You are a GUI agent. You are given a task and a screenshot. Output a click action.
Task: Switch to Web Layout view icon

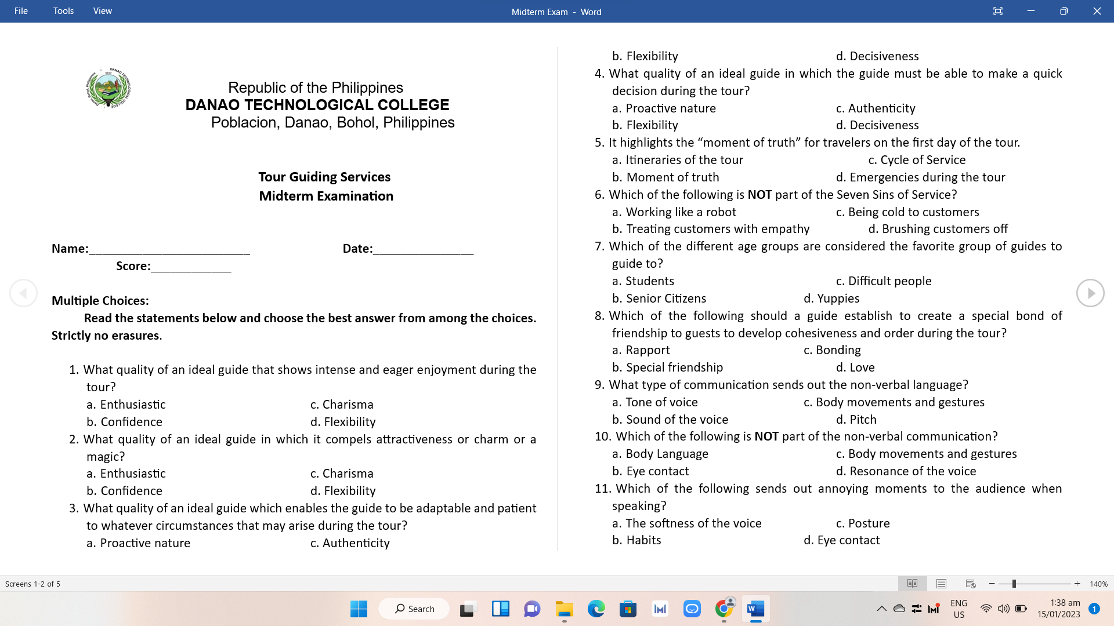(x=970, y=584)
